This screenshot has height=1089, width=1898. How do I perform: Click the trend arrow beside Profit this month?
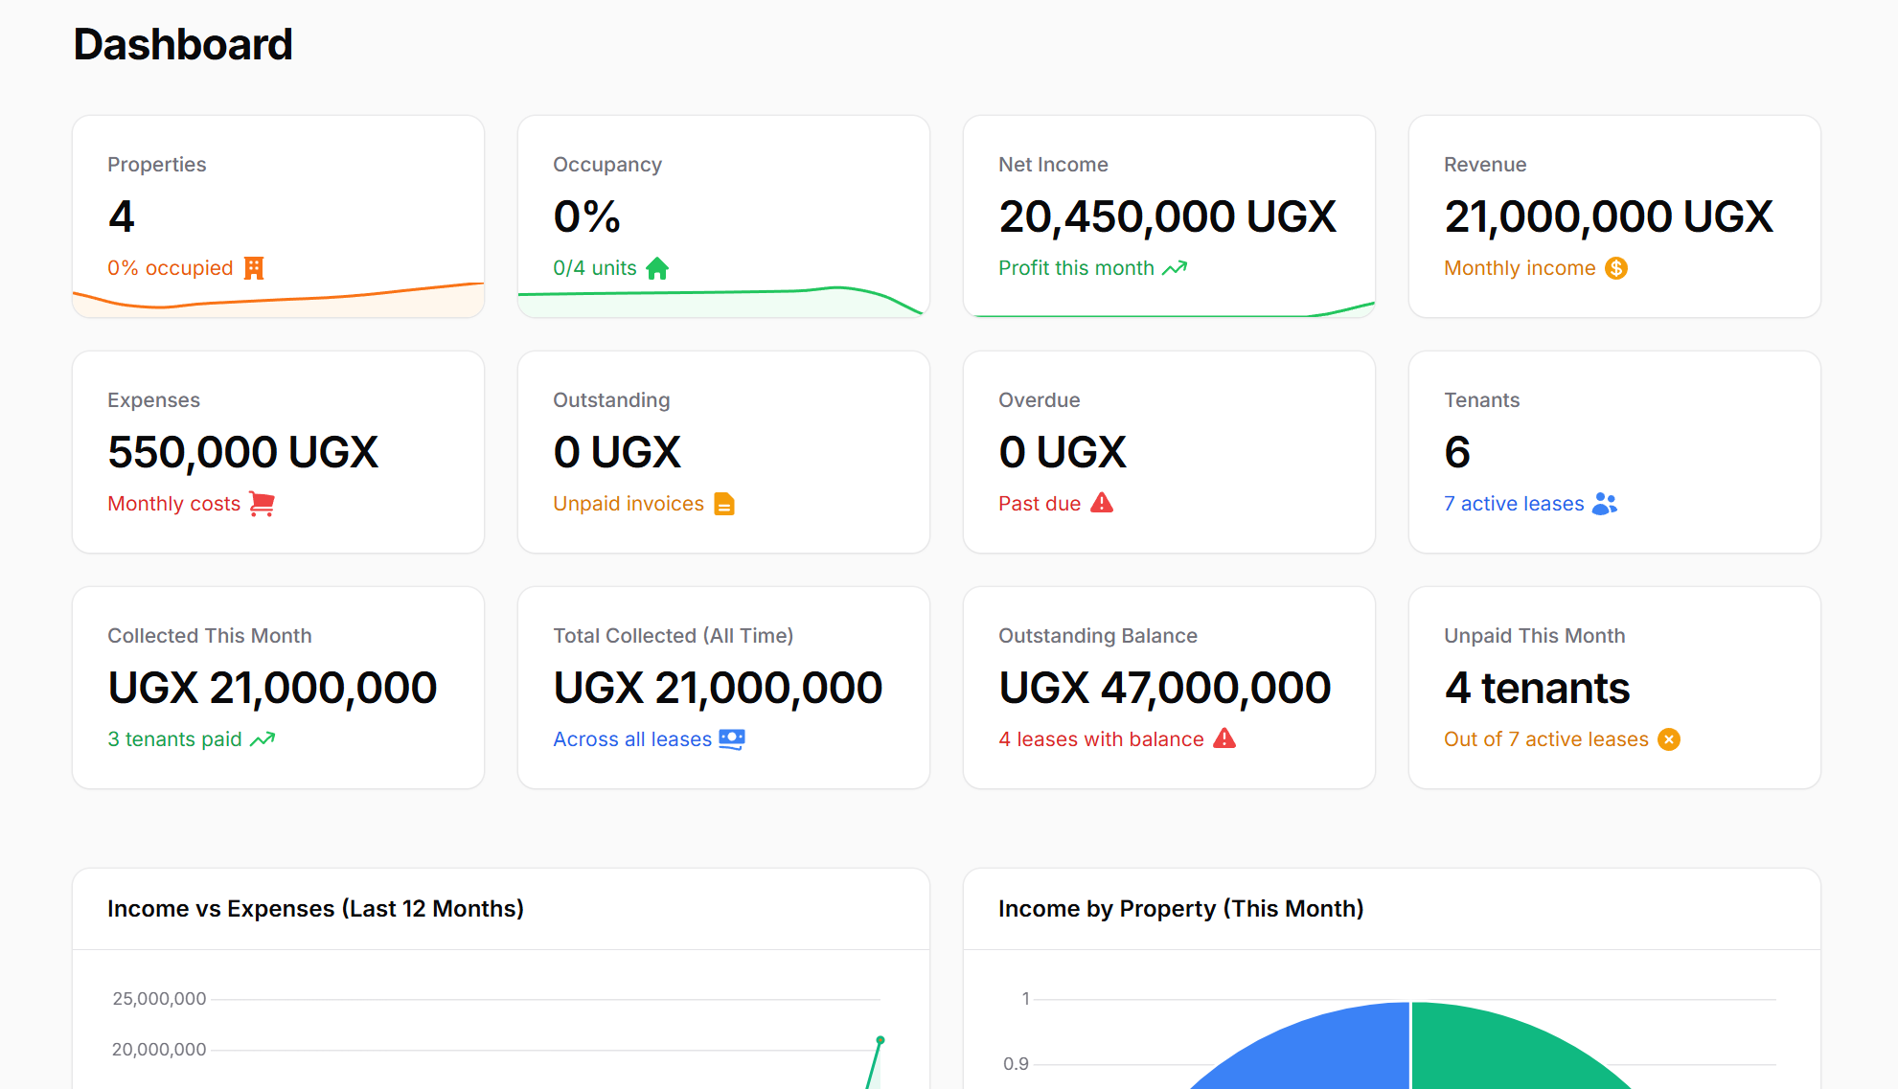point(1175,268)
